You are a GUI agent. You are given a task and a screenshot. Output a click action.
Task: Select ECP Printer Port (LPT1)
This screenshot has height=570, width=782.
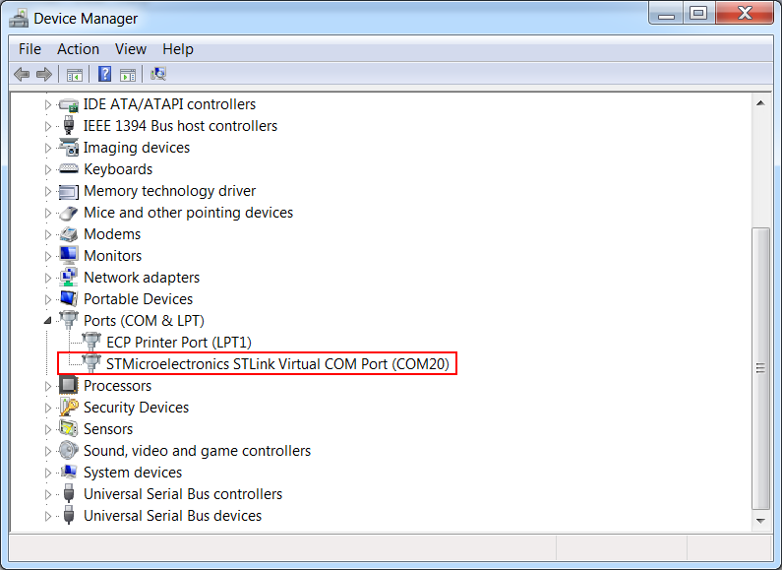click(179, 343)
